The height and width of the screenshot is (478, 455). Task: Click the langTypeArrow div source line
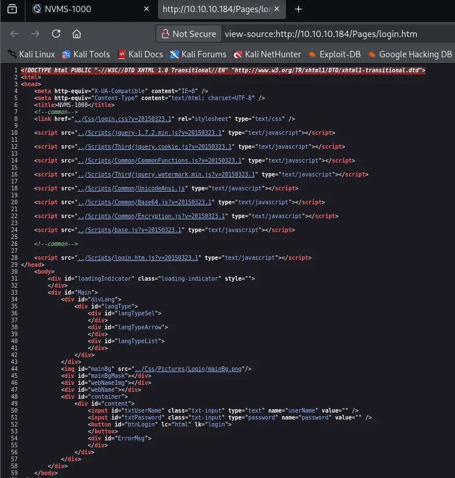tap(128, 327)
